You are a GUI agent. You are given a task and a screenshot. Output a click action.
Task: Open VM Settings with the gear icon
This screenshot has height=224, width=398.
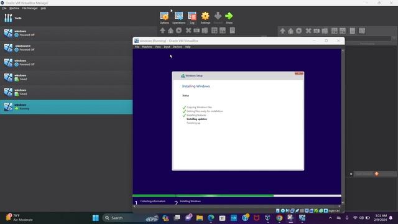(x=205, y=17)
